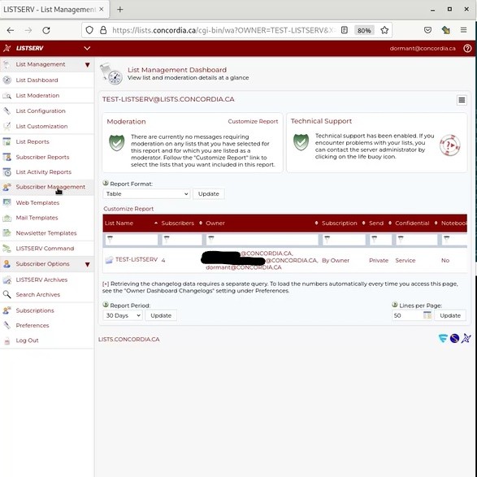Screen dimensions: 477x477
Task: Open the Firefox application menu icon
Action: (463, 30)
